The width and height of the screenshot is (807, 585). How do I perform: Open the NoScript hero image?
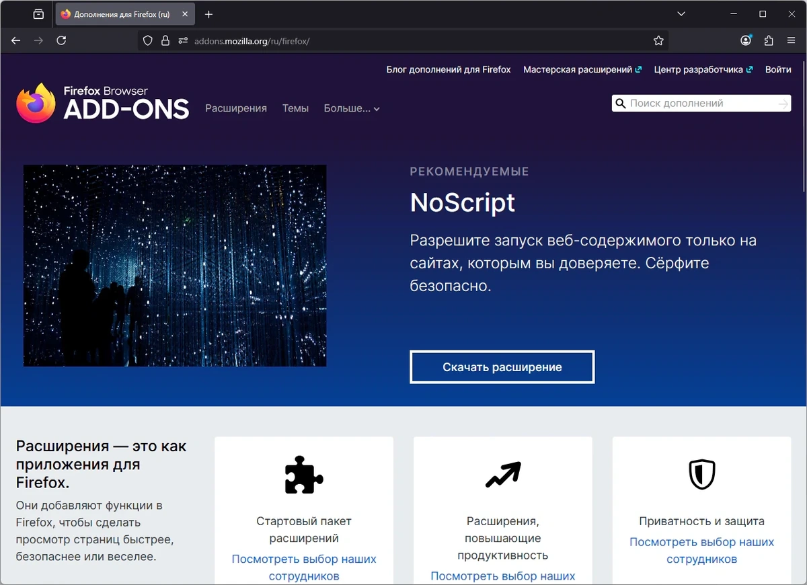click(175, 266)
